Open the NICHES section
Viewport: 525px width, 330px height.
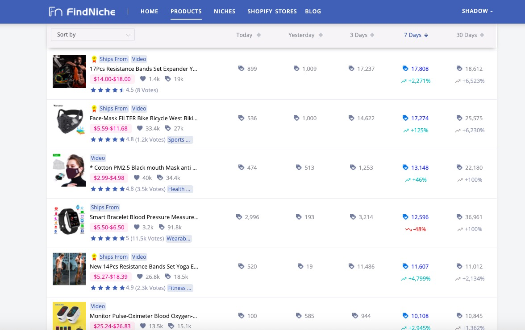(225, 12)
